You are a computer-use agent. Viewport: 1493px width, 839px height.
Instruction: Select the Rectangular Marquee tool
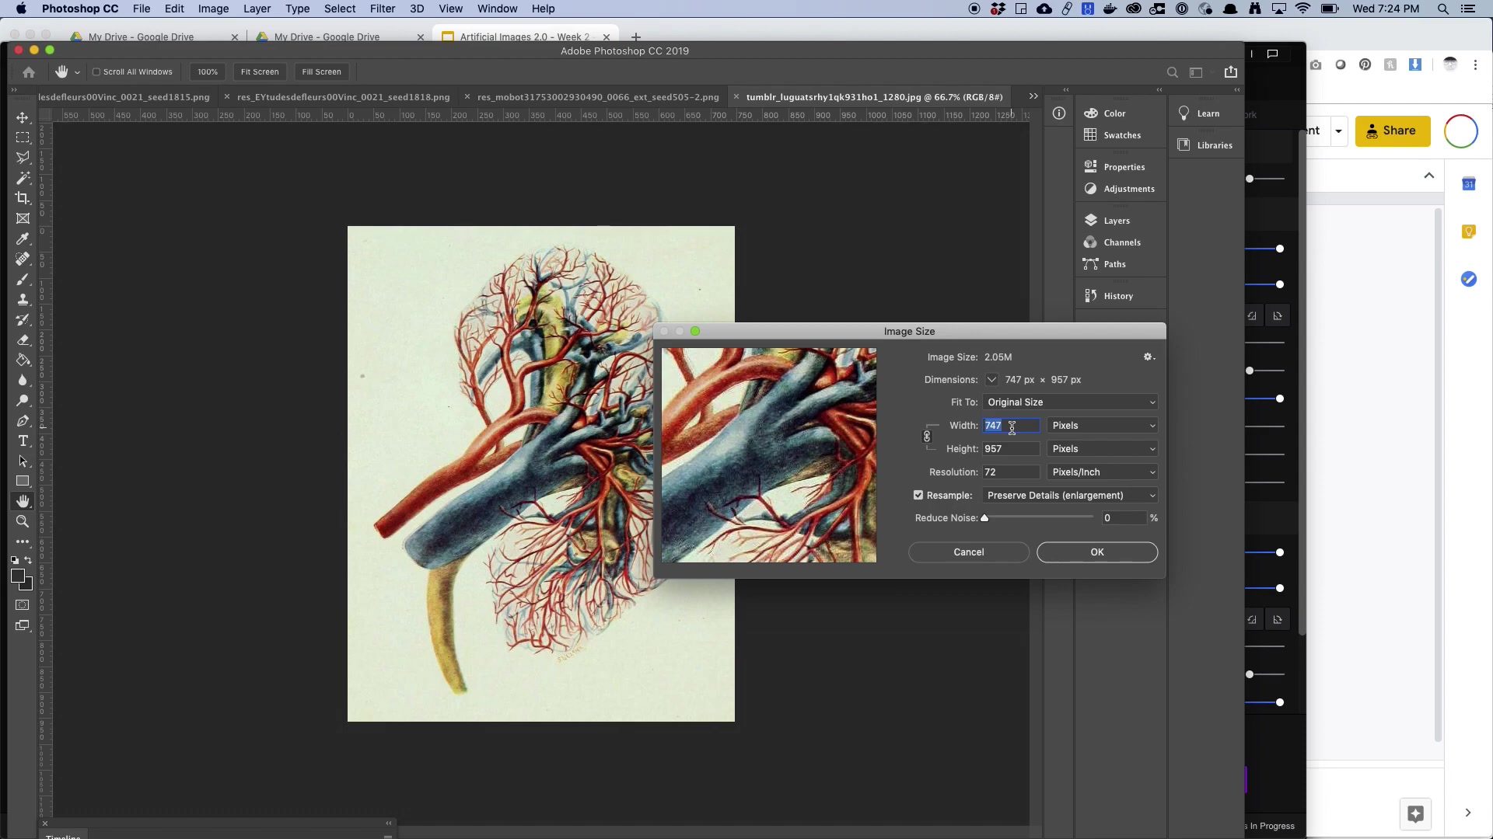tap(23, 138)
